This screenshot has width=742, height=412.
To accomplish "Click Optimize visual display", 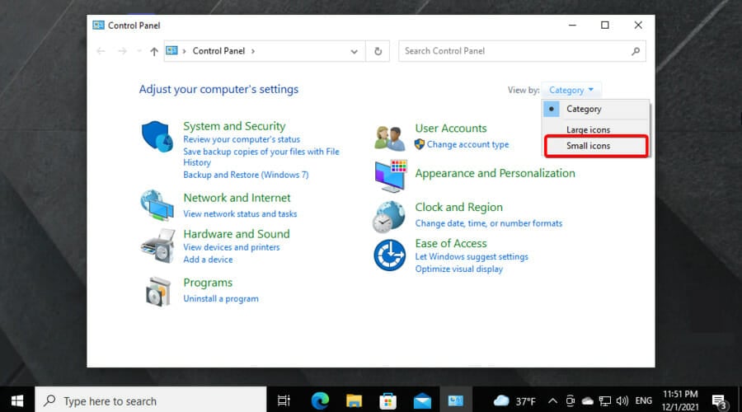I will click(x=458, y=269).
